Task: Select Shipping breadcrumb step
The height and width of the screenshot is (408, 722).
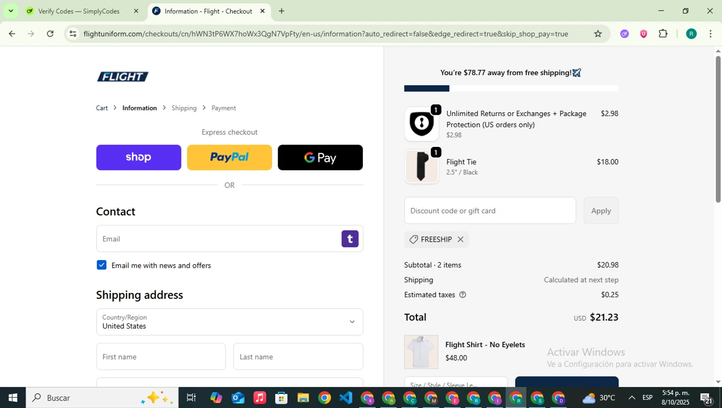Action: 184,108
